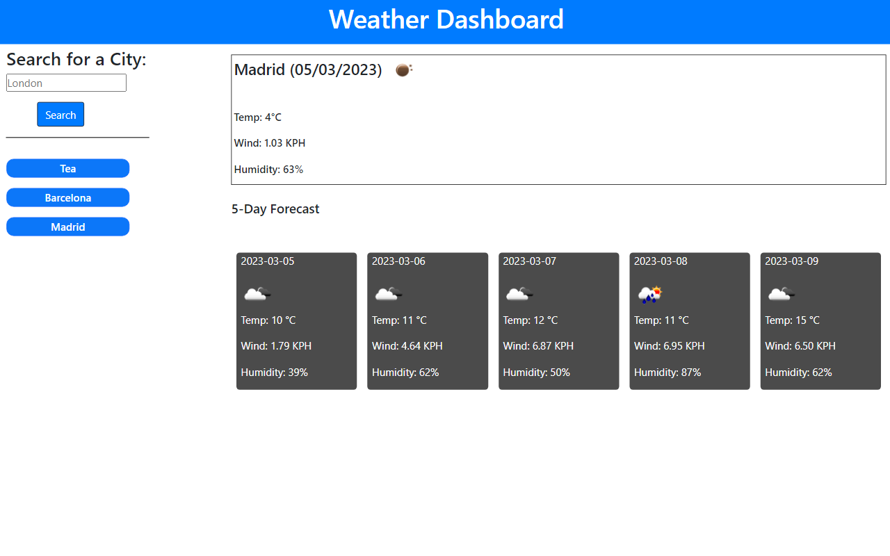The image size is (890, 556).
Task: Select Barcelona from search history
Action: click(68, 198)
